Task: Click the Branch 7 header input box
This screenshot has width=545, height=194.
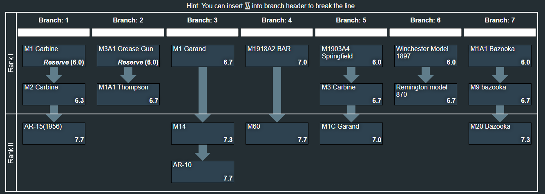Action: [x=500, y=33]
